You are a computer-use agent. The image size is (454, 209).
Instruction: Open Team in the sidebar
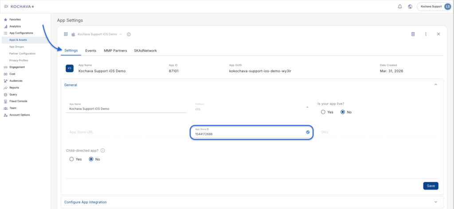click(13, 108)
